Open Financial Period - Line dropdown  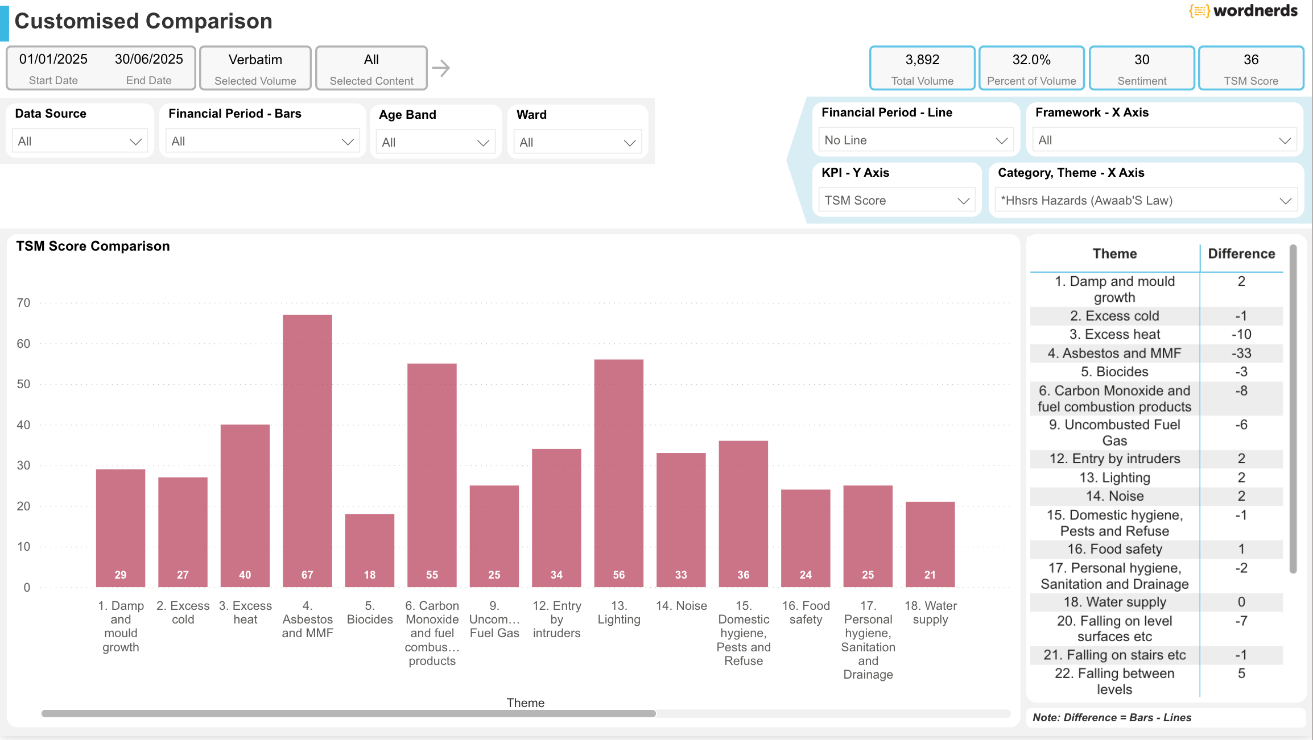pos(915,140)
